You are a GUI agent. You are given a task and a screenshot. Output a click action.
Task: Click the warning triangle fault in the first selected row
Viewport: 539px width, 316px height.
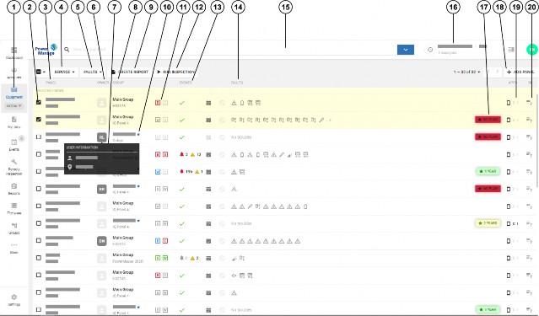[234, 103]
